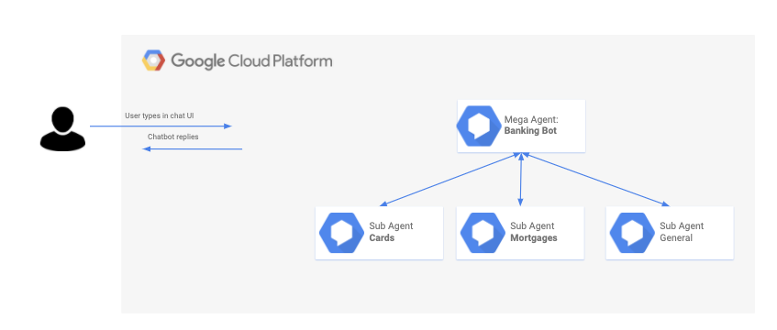Image resolution: width=777 pixels, height=330 pixels.
Task: Click "Sub Agent" text above Cards
Action: click(x=391, y=225)
